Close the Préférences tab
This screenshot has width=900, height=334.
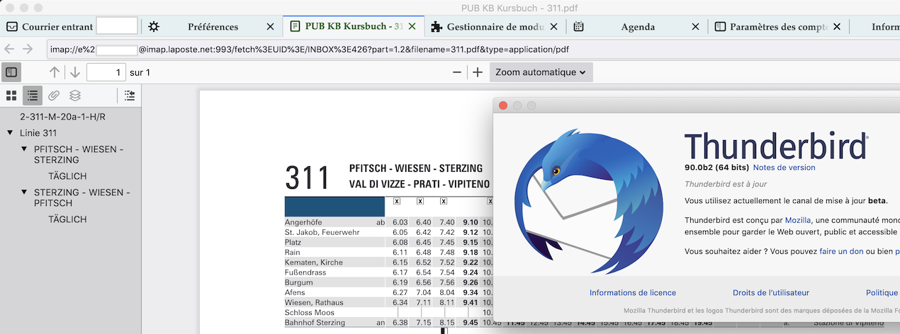pos(270,27)
